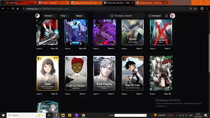Open Закладки bookmarks
This screenshot has width=210, height=118.
point(155,16)
